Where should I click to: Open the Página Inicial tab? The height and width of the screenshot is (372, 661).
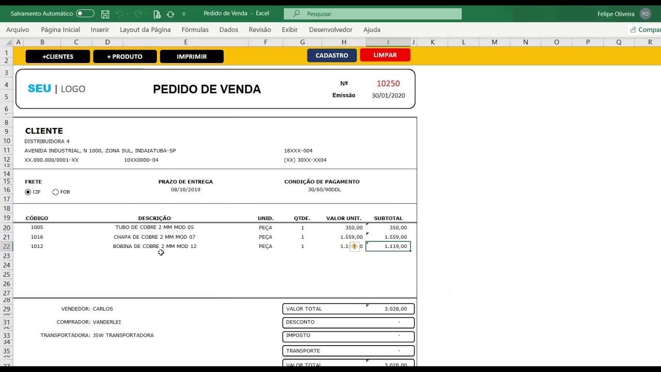click(60, 30)
